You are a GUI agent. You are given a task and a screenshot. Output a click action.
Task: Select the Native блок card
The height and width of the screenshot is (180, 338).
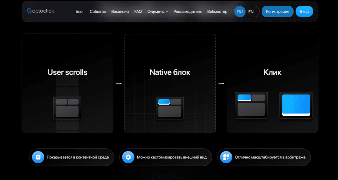point(170,83)
